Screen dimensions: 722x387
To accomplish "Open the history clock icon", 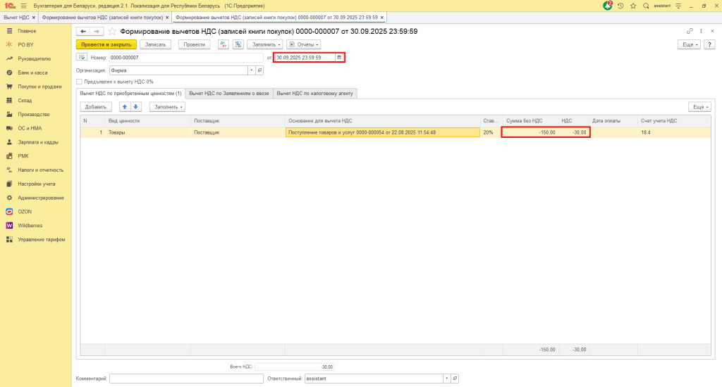I will tap(620, 6).
